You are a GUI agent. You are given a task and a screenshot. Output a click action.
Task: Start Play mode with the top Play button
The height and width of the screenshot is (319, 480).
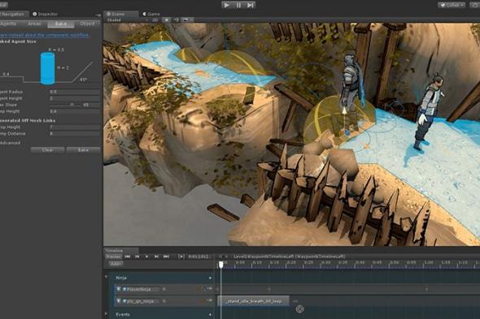[x=227, y=5]
